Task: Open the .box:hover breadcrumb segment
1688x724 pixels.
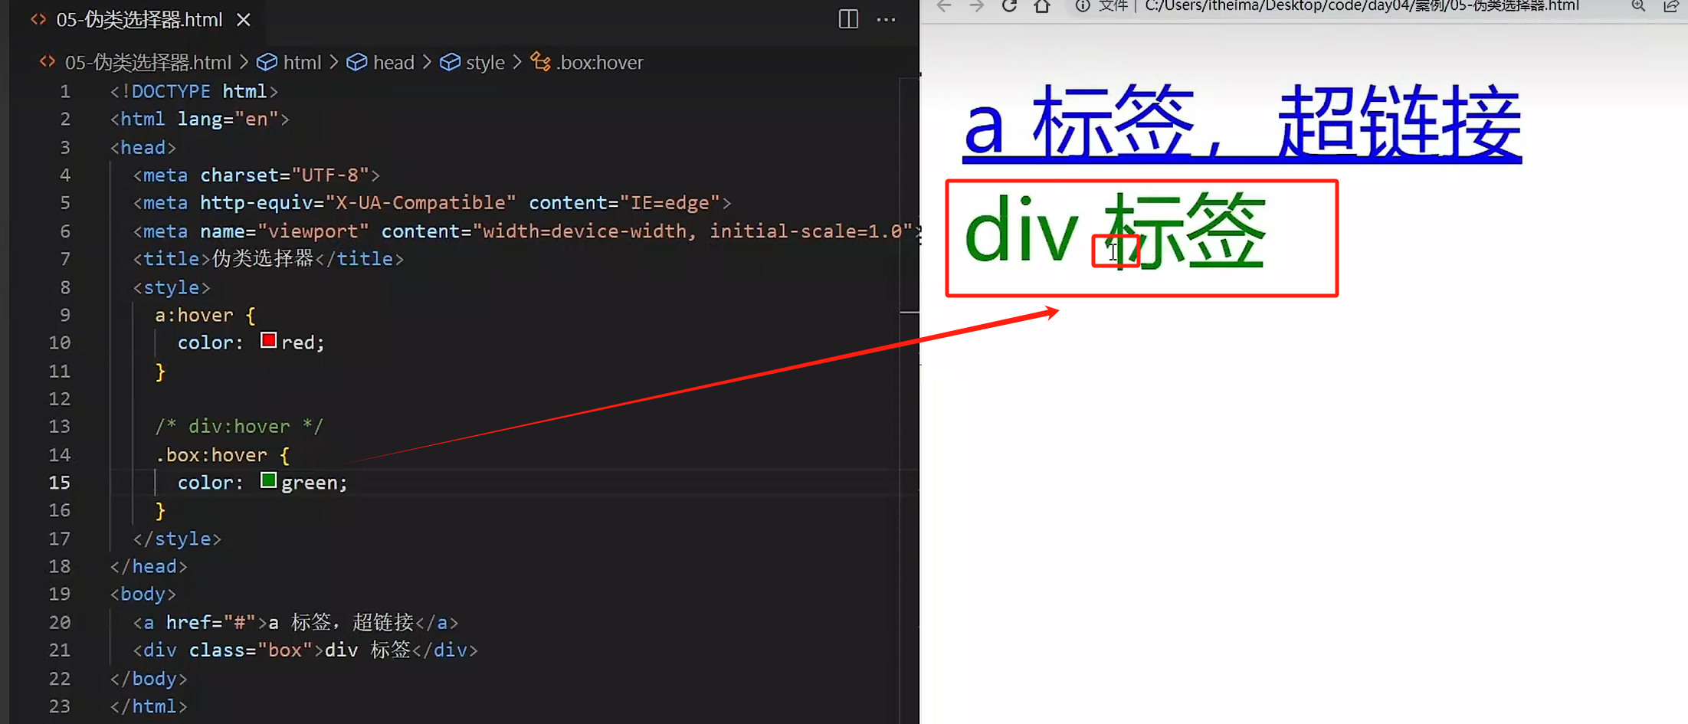Action: (x=600, y=62)
